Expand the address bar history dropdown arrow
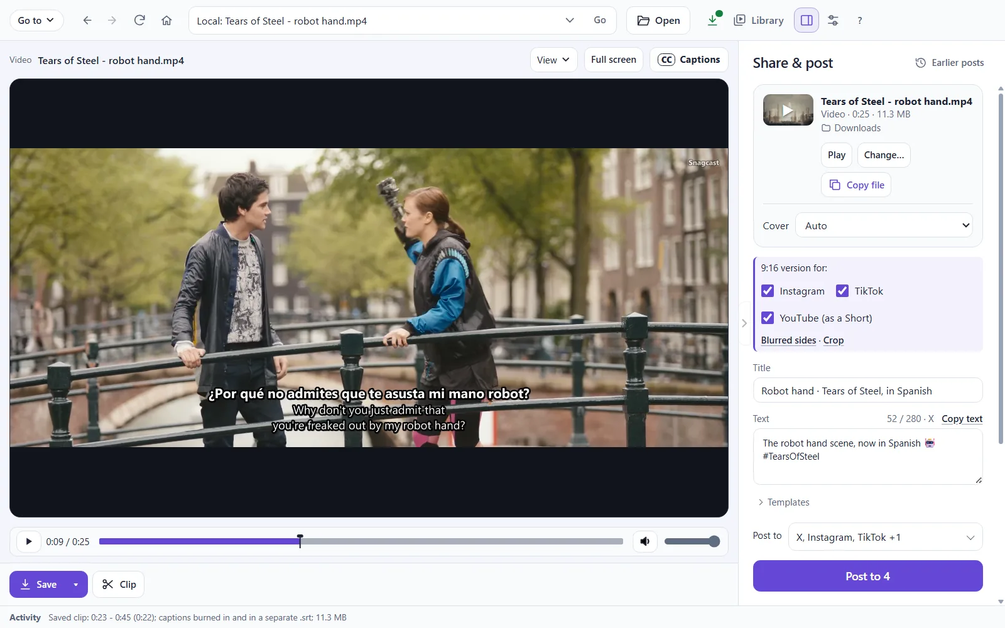1005x628 pixels. pyautogui.click(x=570, y=21)
